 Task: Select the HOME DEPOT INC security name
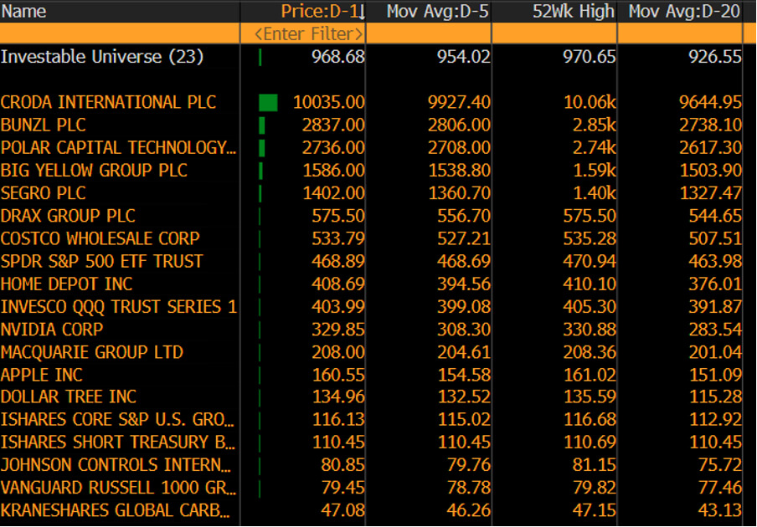click(67, 284)
